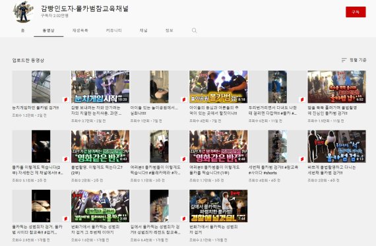This screenshot has height=246, width=376.
Task: Open video title 아이들의 동심과 어른들의 추억이
Action: [214, 111]
